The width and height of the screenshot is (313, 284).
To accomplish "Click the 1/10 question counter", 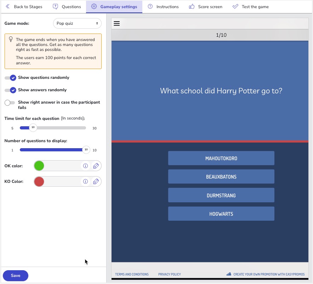I will [221, 35].
